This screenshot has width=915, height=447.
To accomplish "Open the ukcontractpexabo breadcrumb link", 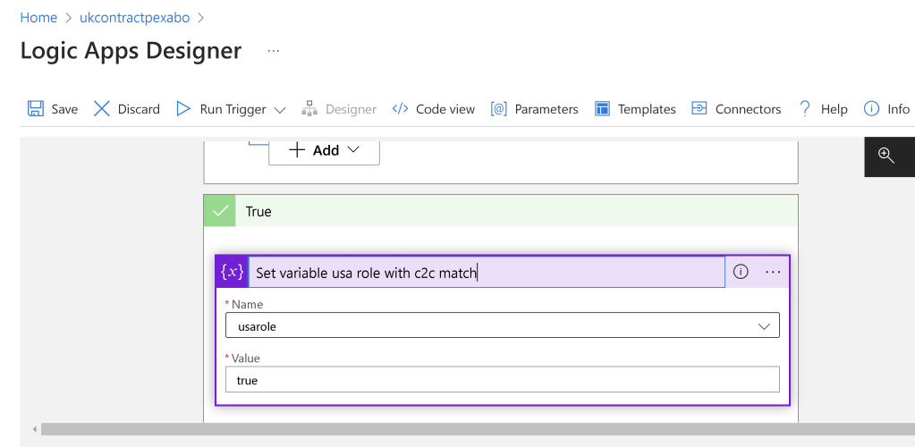I will (x=135, y=18).
